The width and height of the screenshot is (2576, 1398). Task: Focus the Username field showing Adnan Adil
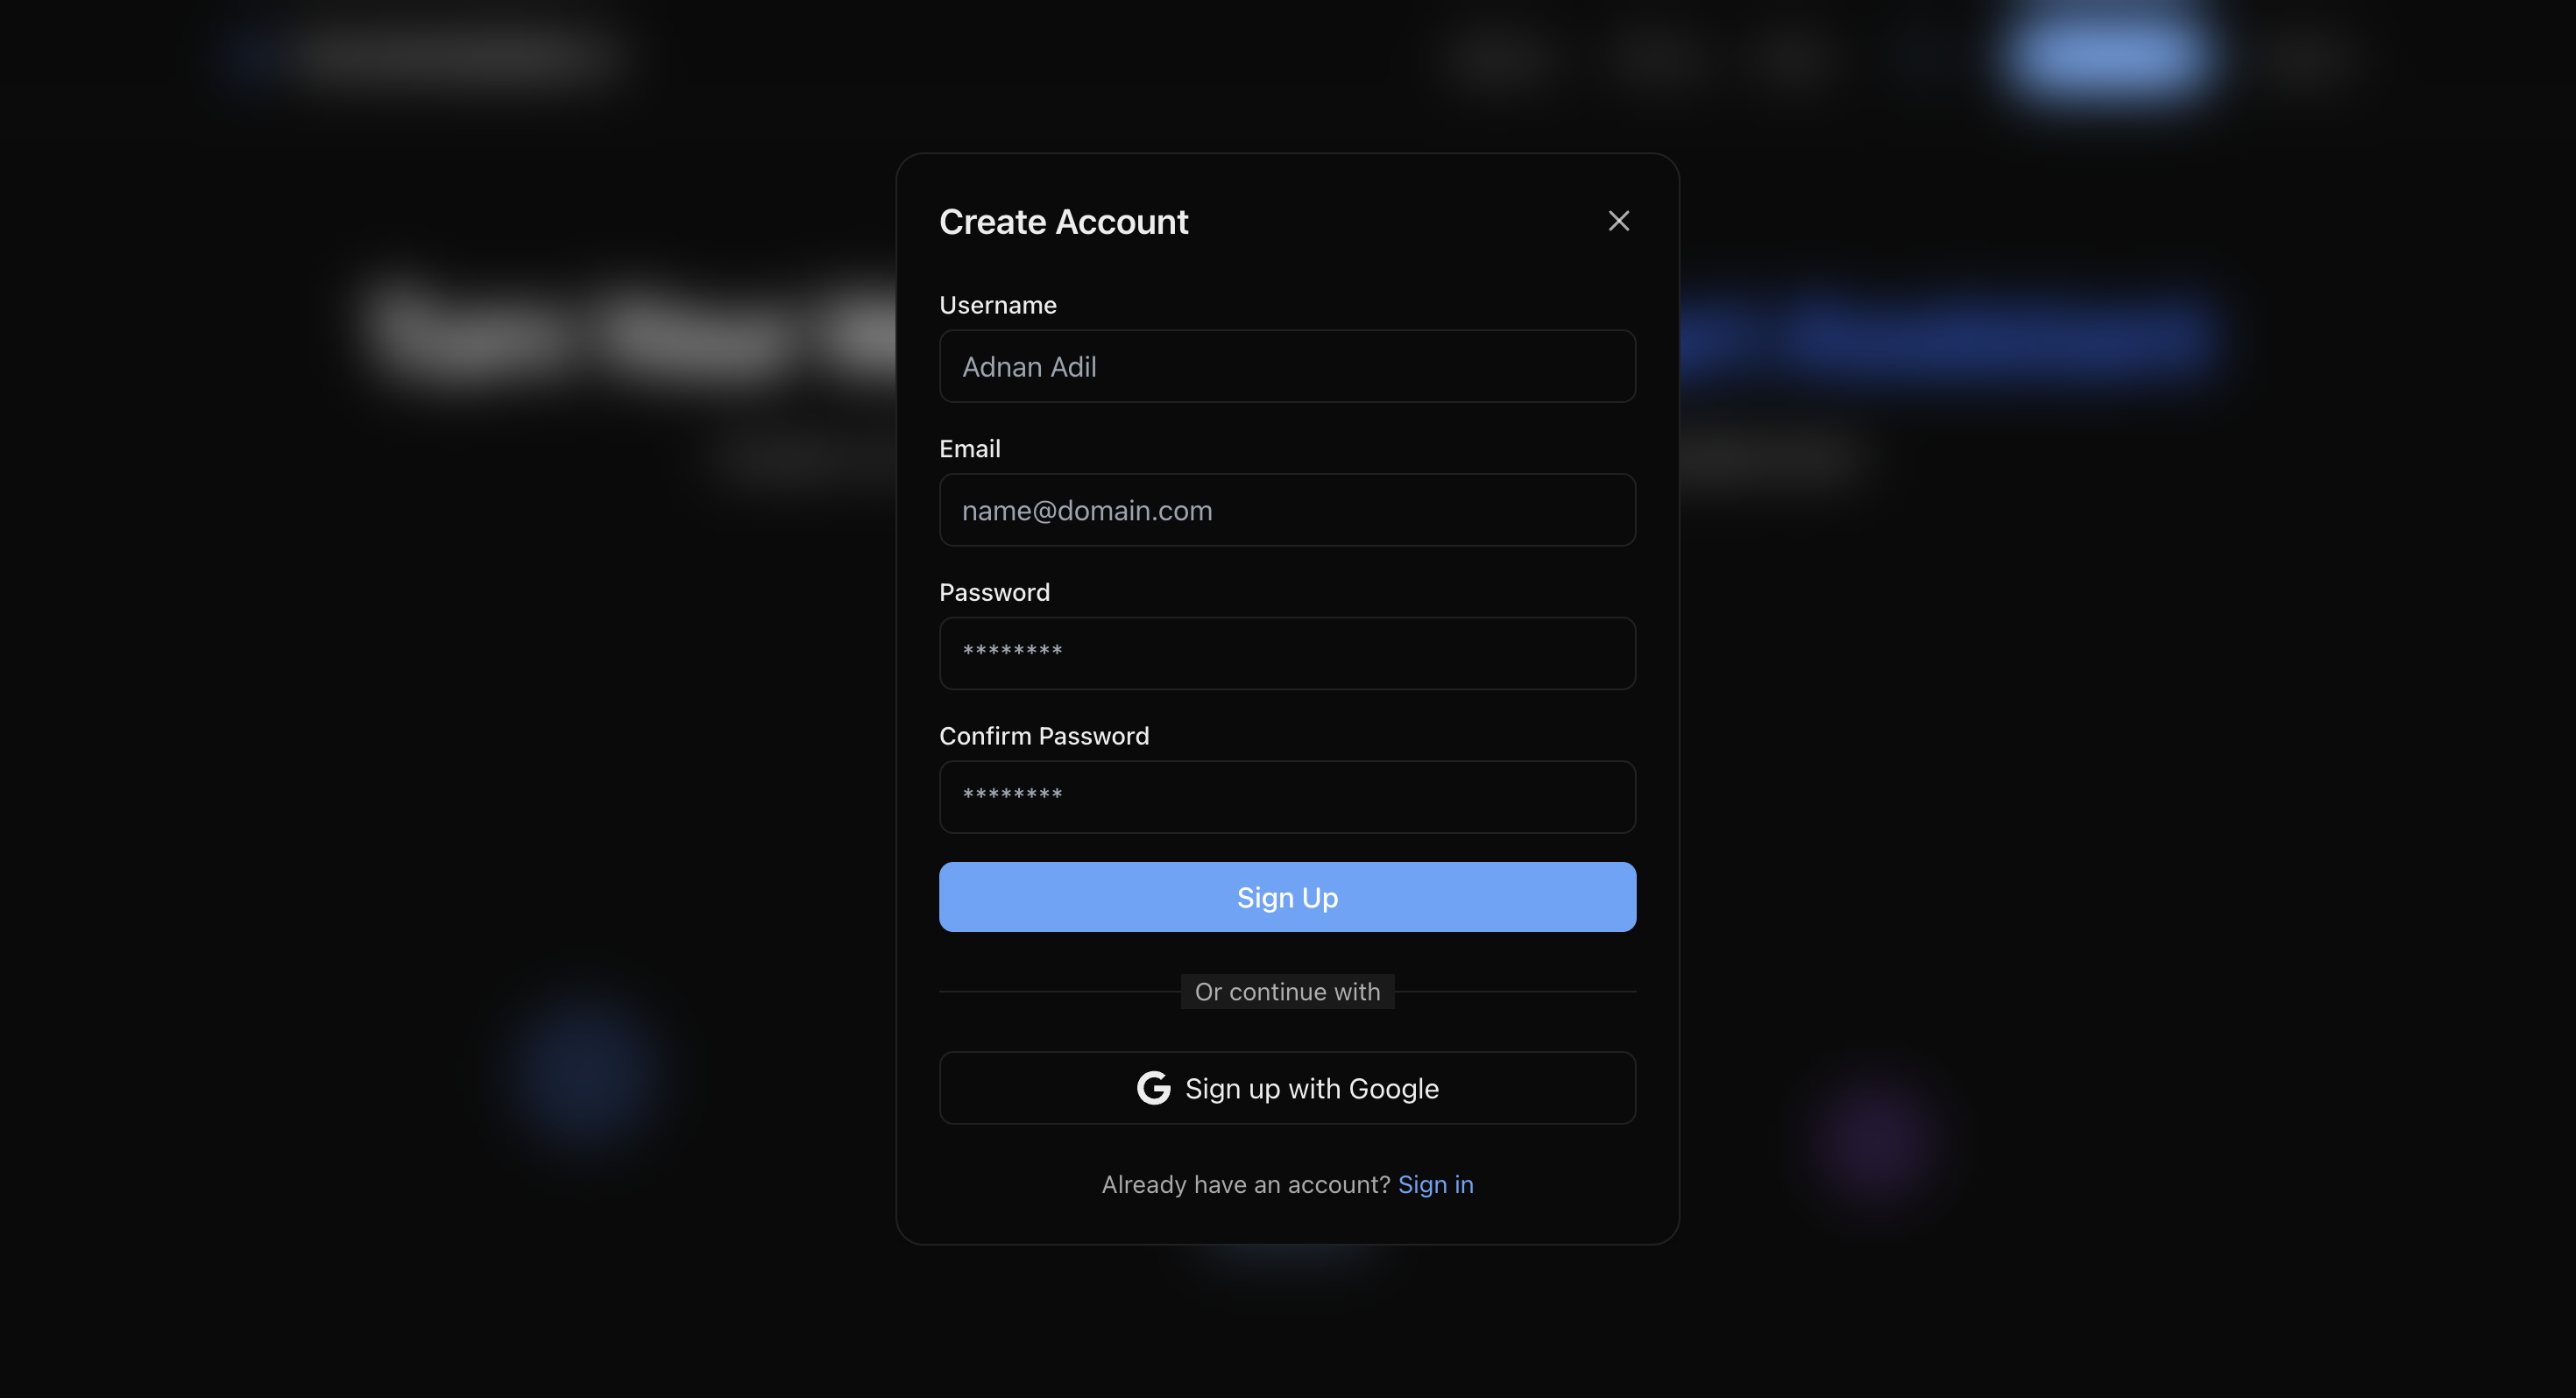point(1287,366)
